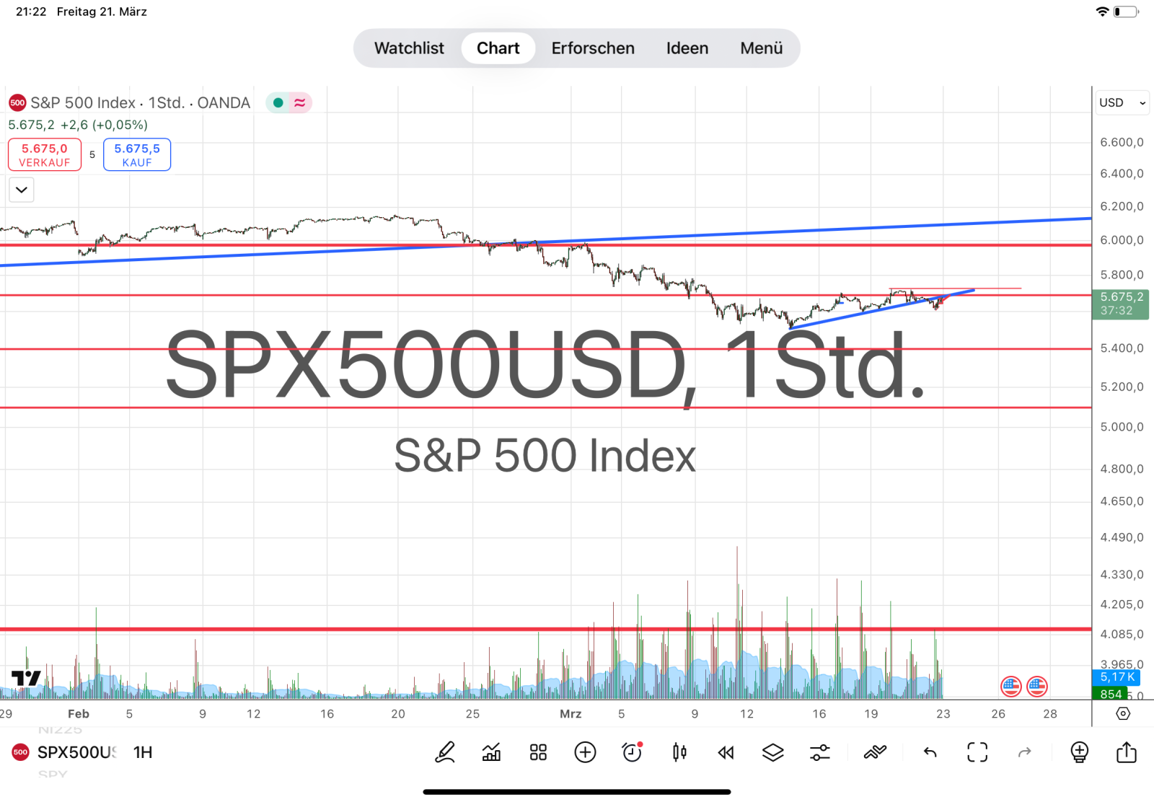Tap the 5.400,0 price axis label

click(1122, 348)
